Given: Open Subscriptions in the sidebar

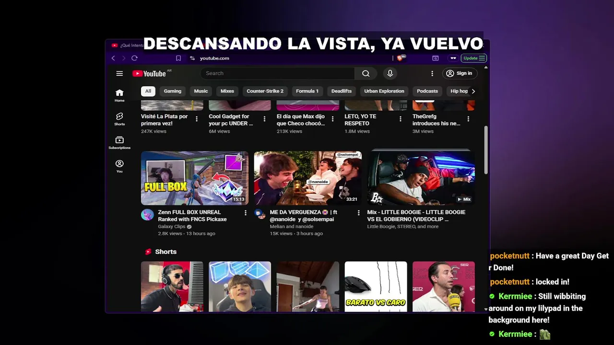Looking at the screenshot, I should pos(119,142).
